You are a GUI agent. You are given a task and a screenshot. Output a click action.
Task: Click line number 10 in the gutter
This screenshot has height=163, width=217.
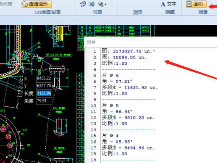(x=93, y=106)
